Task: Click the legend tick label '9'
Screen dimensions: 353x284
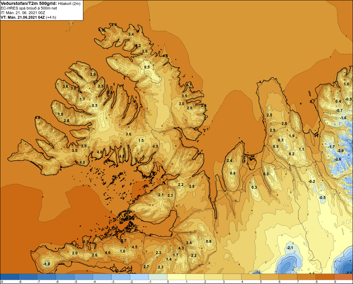Action: coord(335,282)
